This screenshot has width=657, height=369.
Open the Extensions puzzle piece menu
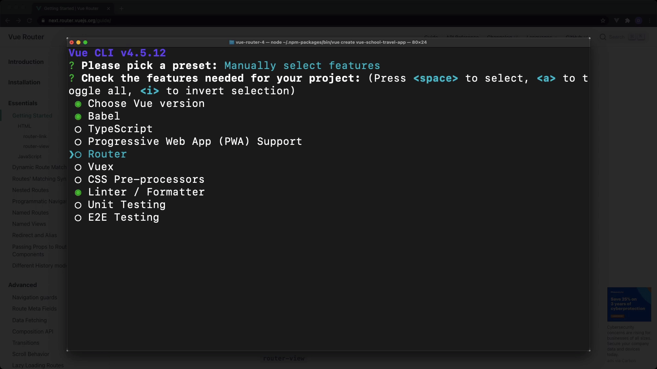pos(628,20)
